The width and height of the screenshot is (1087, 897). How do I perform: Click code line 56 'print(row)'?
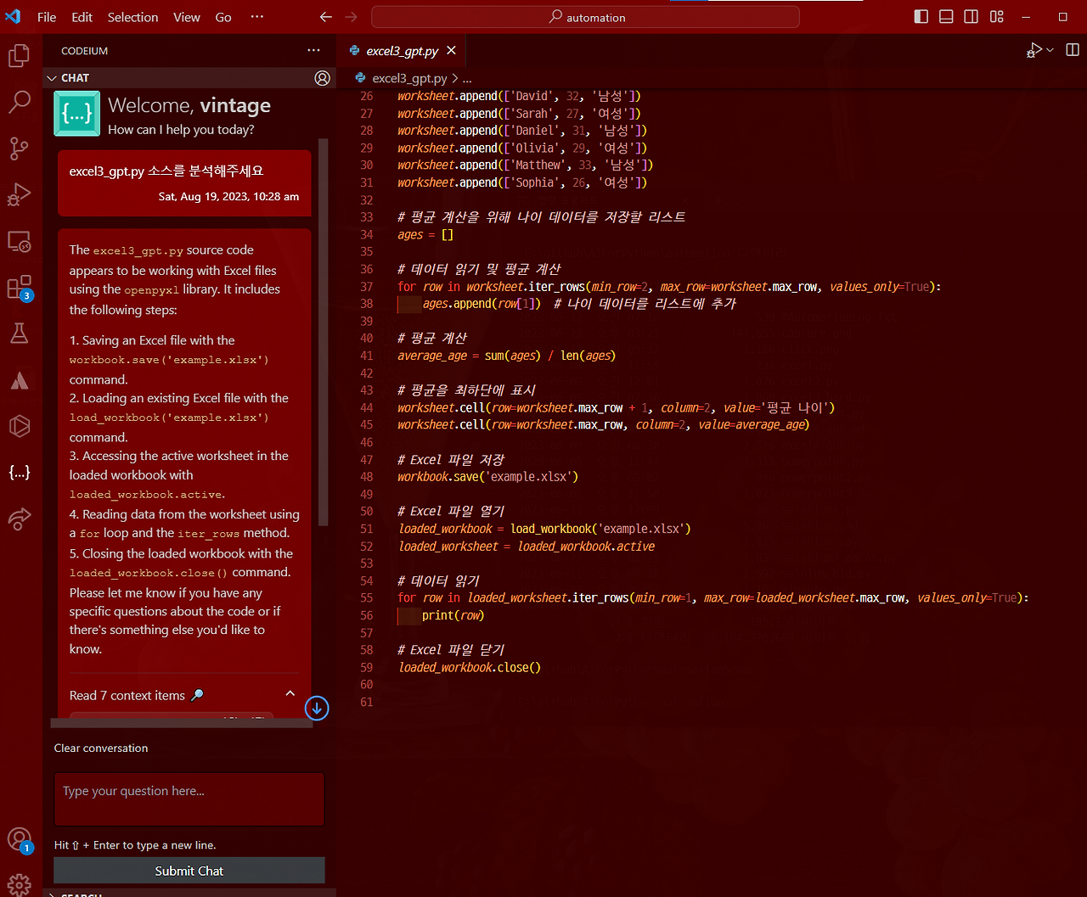pyautogui.click(x=453, y=615)
